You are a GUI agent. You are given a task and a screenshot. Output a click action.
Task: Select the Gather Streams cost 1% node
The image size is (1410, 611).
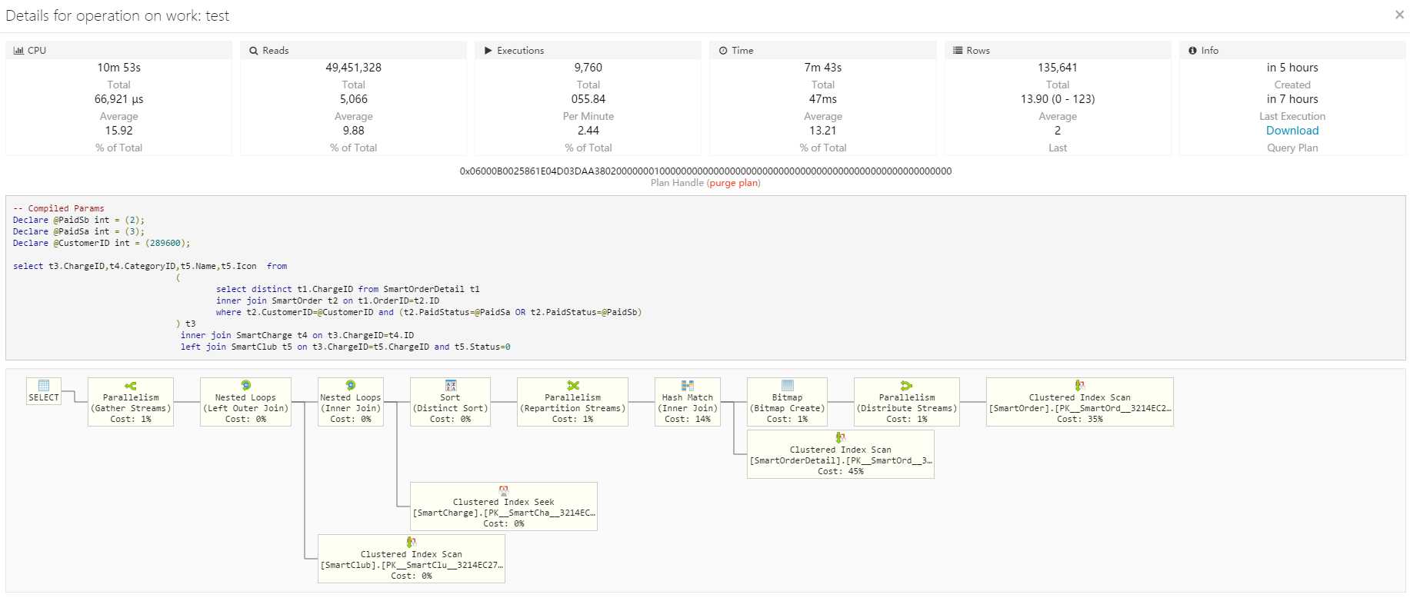click(x=131, y=401)
